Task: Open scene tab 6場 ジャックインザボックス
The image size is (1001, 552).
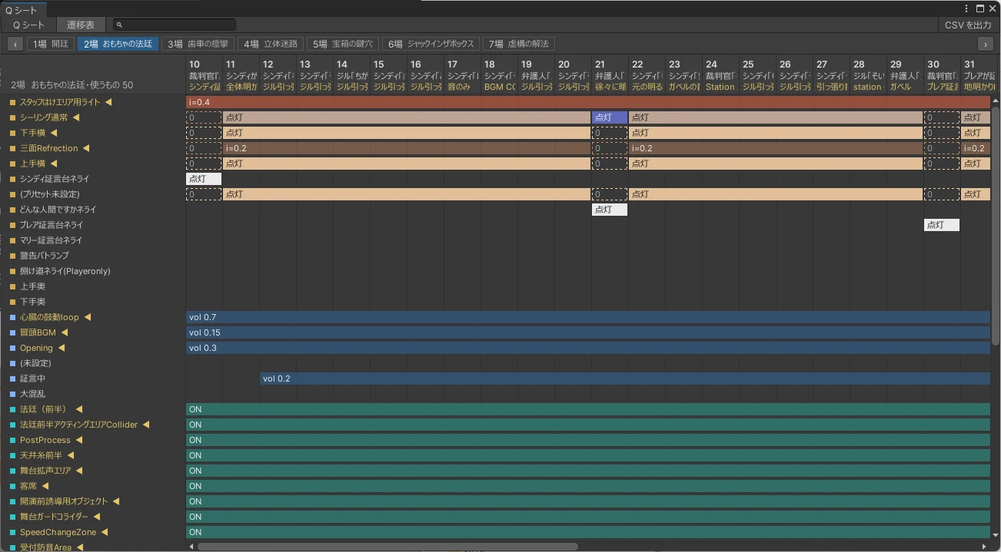Action: pos(431,44)
